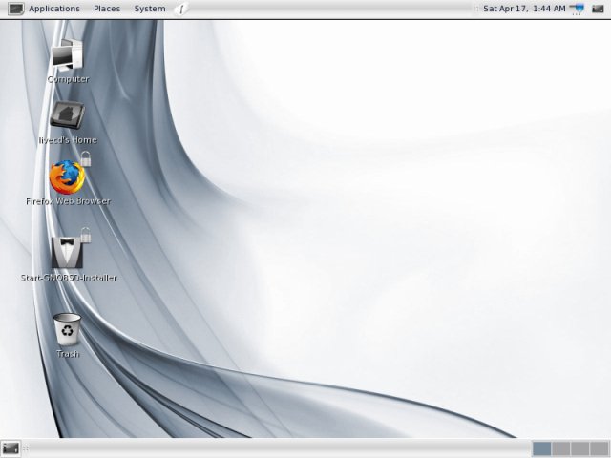Click the date and time clock
Image resolution: width=611 pixels, height=458 pixels.
click(524, 9)
